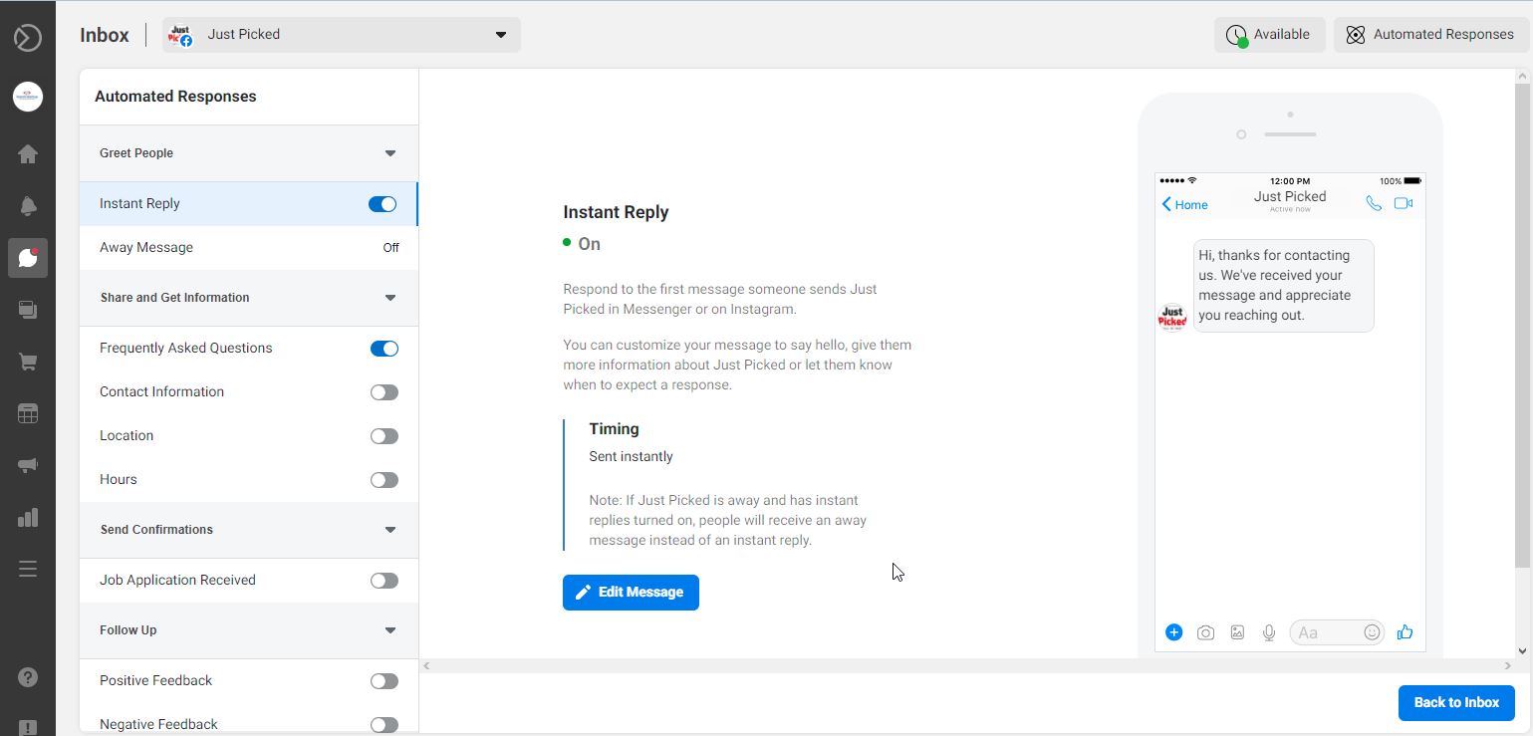Click the microphone icon in the chat preview
This screenshot has height=736, width=1533.
click(x=1268, y=631)
